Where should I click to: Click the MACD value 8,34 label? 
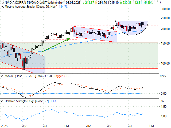45,76
